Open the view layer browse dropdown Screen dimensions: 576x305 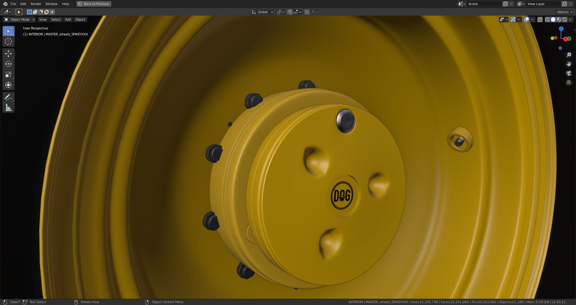click(521, 4)
